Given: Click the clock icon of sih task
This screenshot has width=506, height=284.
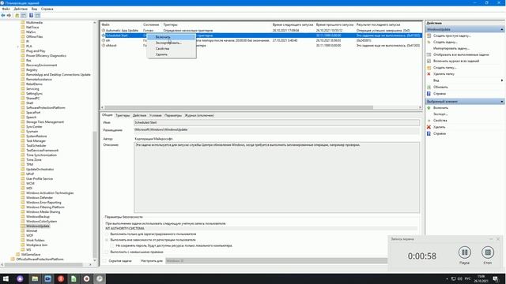Looking at the screenshot, I should [104, 40].
